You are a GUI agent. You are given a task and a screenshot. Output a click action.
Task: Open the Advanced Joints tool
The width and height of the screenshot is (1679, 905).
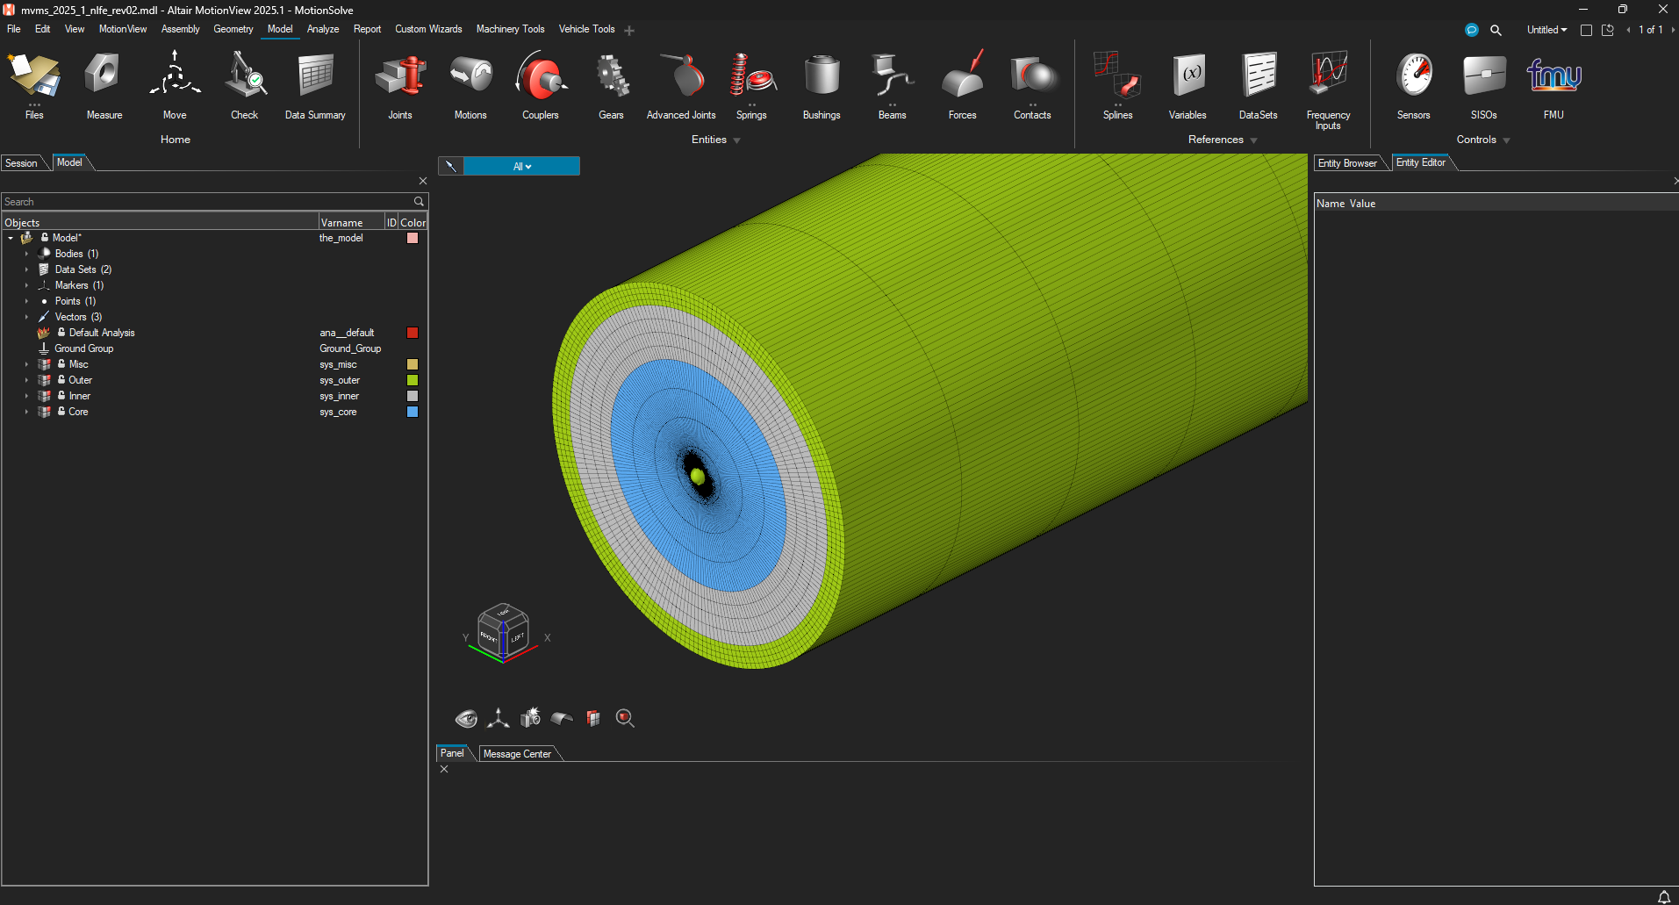point(681,85)
